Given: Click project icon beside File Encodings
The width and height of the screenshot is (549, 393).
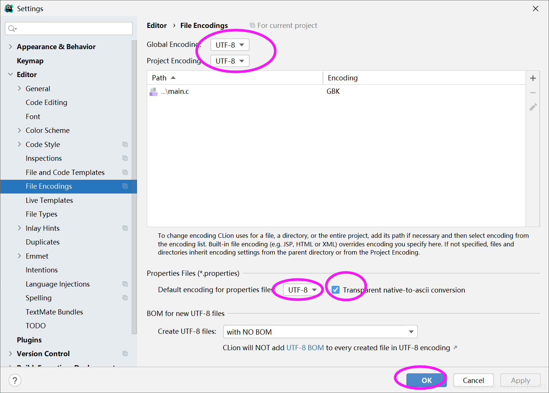Looking at the screenshot, I should coord(125,186).
